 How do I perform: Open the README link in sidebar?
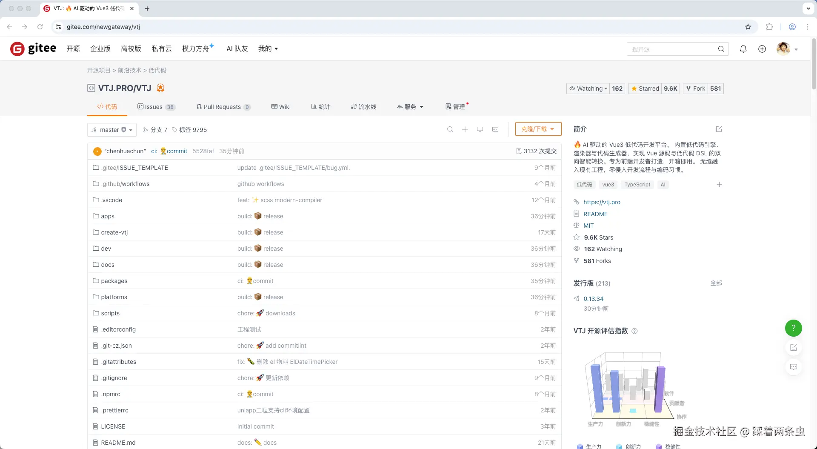(595, 214)
